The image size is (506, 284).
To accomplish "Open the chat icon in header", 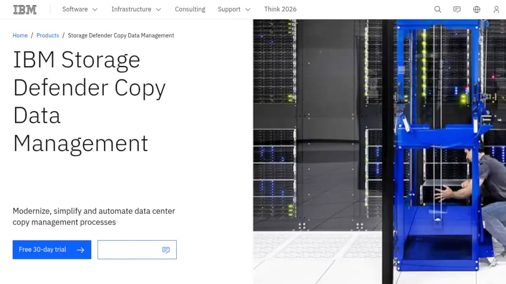I will 457,9.
